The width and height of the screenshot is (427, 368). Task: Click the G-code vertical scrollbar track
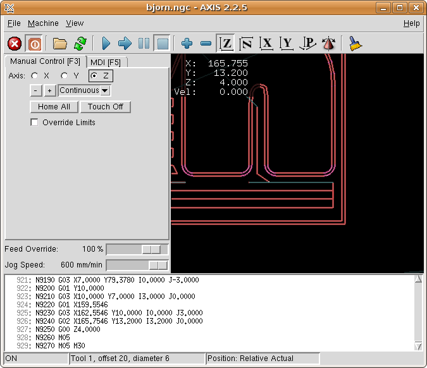point(418,312)
